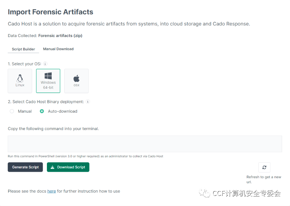
Task: Click the Generate Script button
Action: 25,167
